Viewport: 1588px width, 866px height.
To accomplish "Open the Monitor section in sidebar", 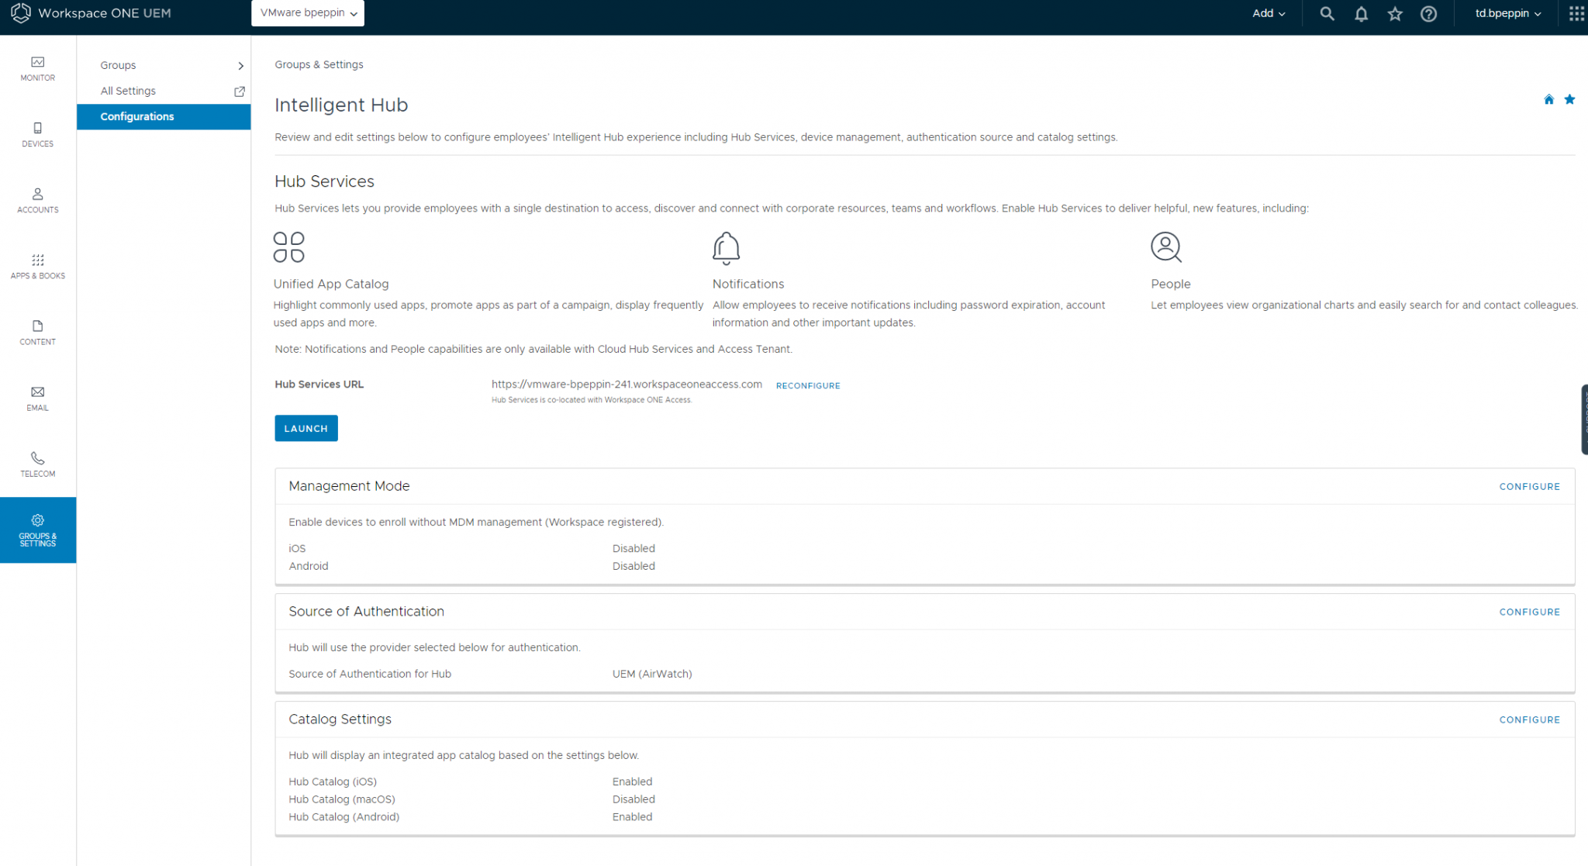I will click(x=37, y=68).
